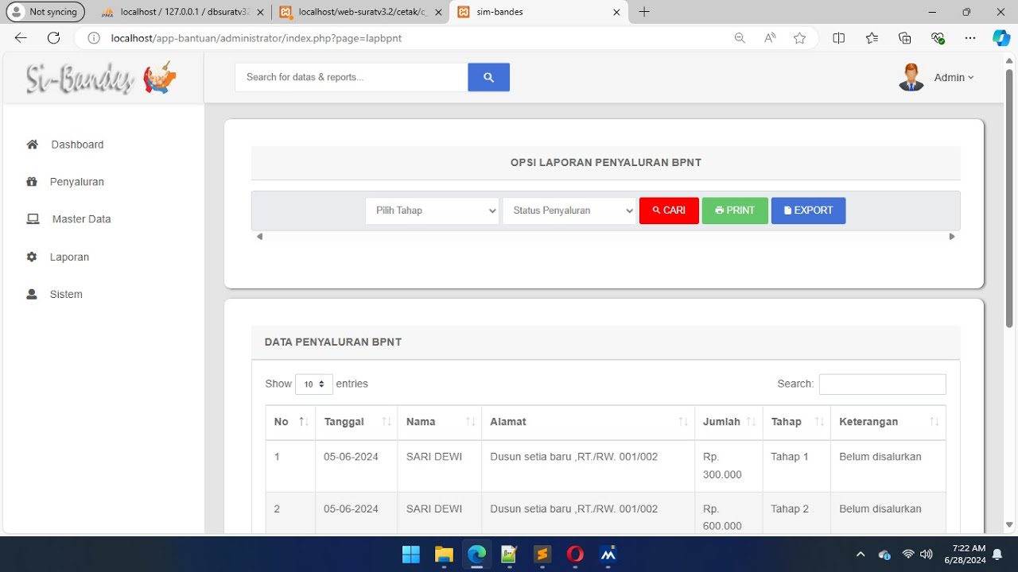Click the table Search input field
The height and width of the screenshot is (572, 1018).
pos(883,384)
